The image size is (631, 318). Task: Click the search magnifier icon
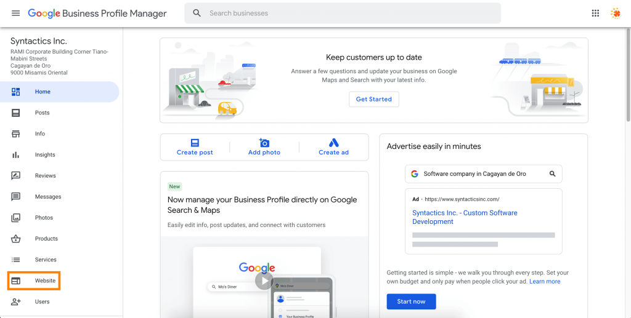pos(197,14)
